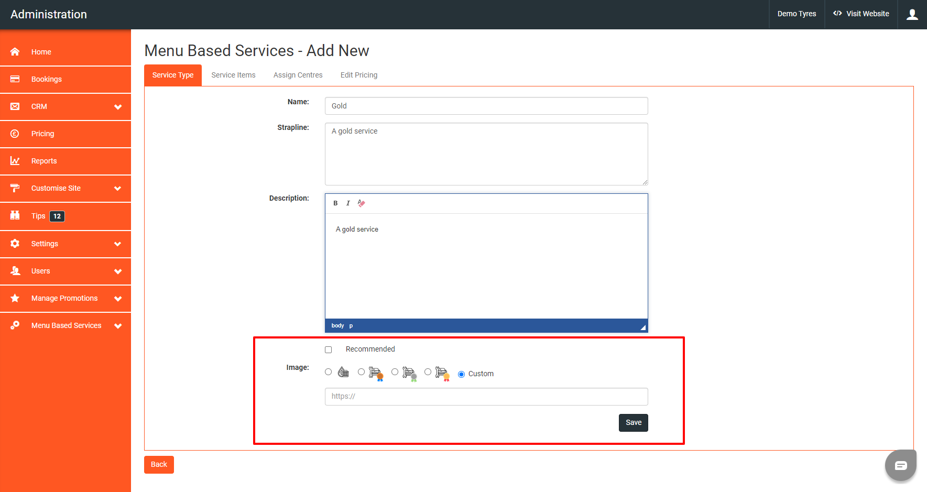Click the custom image URL field
Screen dimensions: 927x492
(x=486, y=397)
